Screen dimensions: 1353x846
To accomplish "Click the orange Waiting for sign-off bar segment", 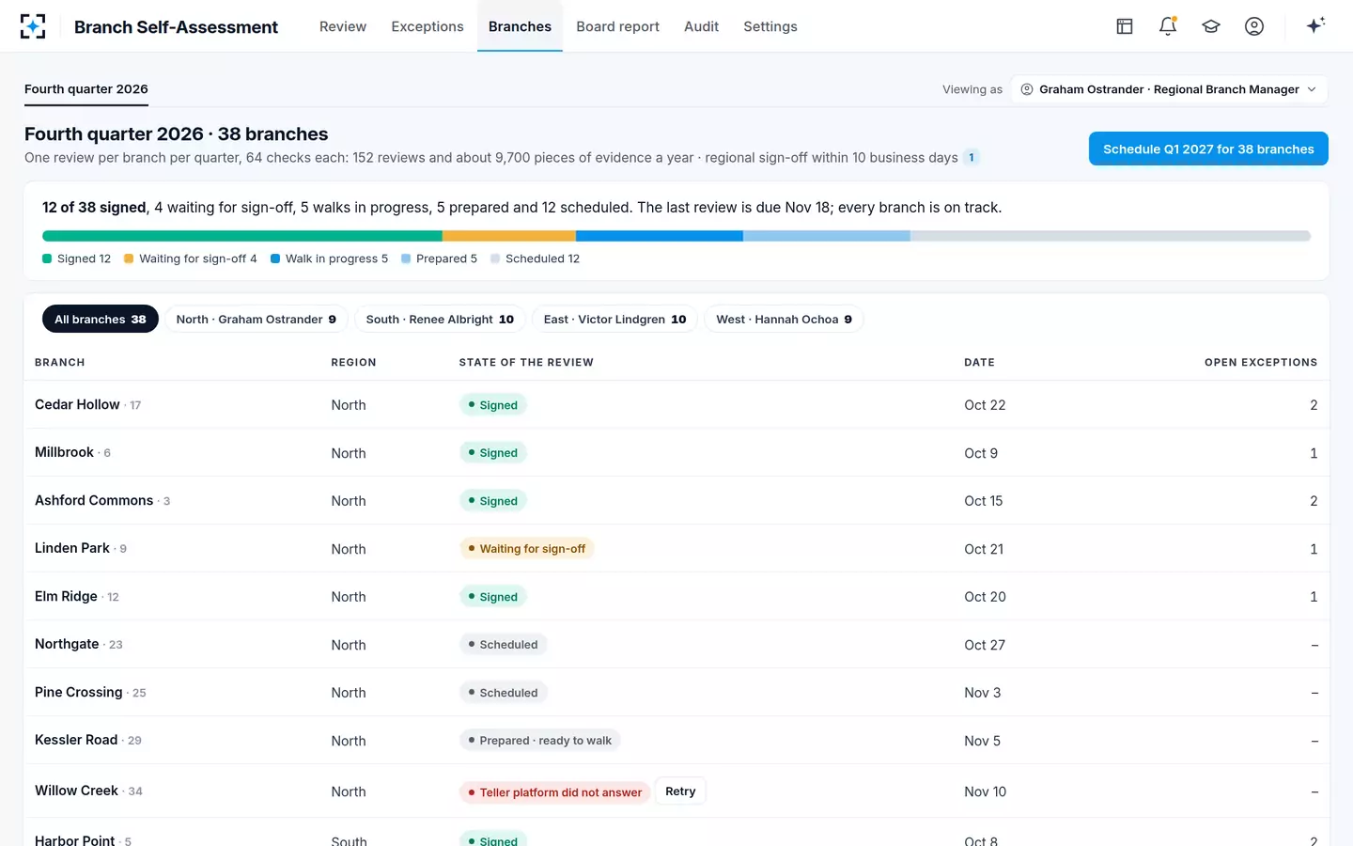I will tap(509, 236).
